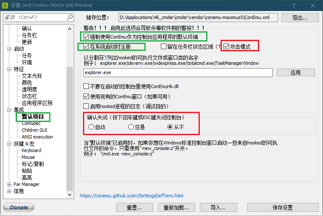Image resolution: width=323 pixels, height=216 pixels.
Task: Select 默认项目 in the tree
Action: 33,116
